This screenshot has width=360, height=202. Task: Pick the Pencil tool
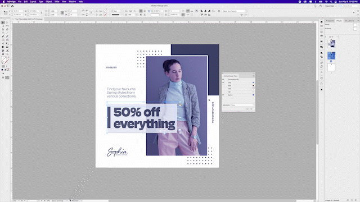click(x=7, y=36)
